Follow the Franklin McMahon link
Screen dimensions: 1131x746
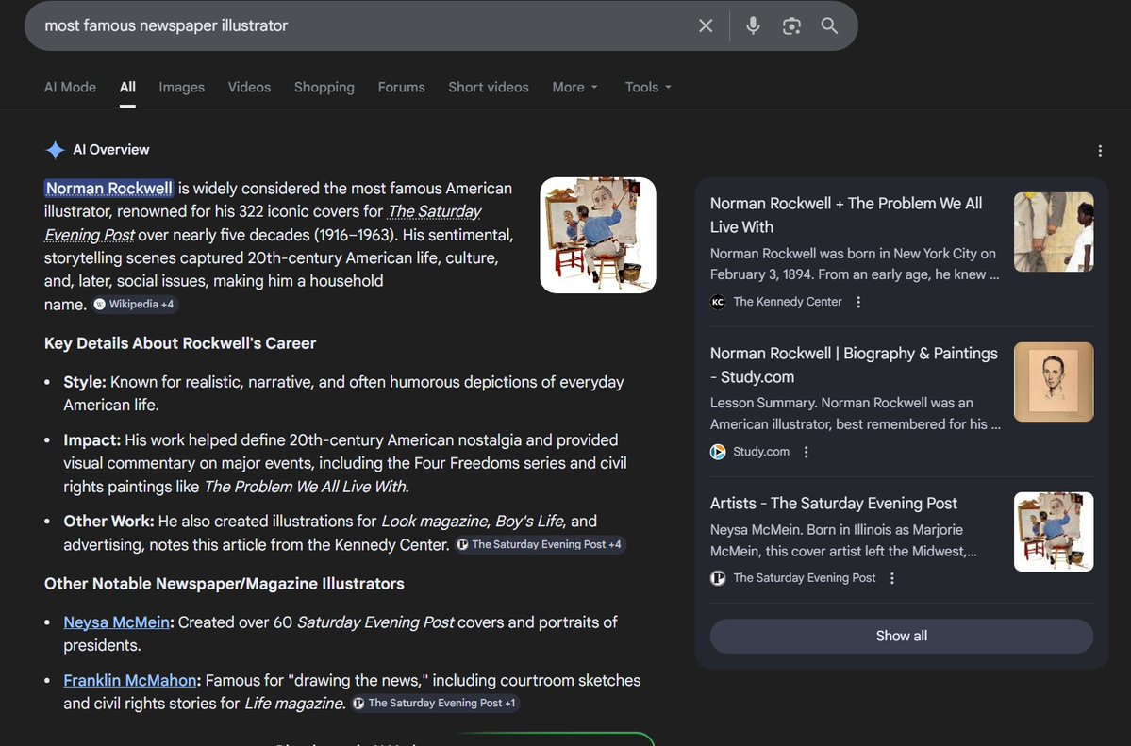[x=130, y=680]
